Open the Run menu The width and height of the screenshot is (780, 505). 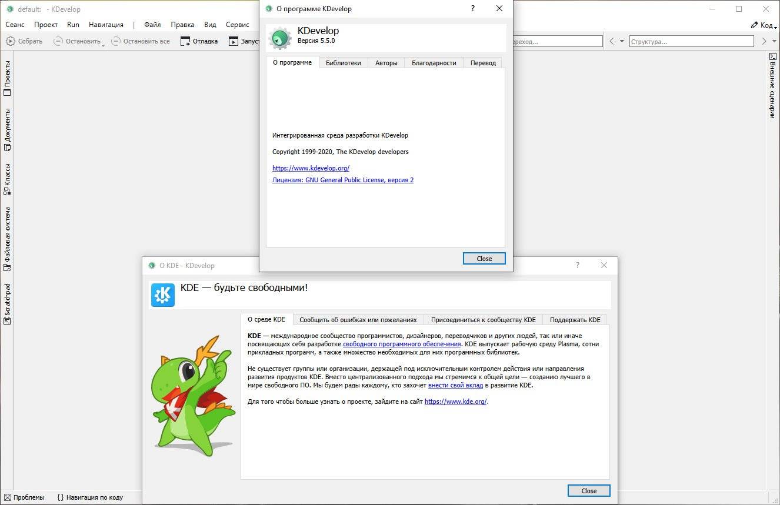[x=73, y=25]
